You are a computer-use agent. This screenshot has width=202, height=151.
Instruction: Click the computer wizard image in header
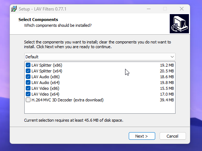(x=179, y=24)
